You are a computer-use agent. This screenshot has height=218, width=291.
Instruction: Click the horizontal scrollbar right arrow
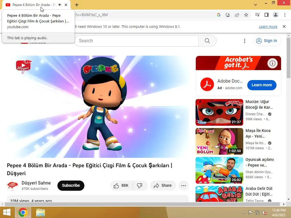pyautogui.click(x=284, y=204)
